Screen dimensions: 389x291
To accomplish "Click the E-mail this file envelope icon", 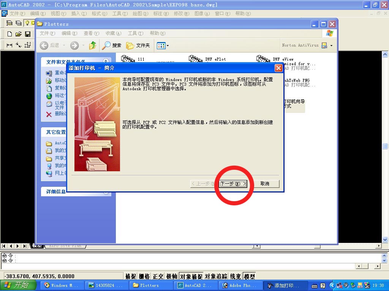I will click(49, 104).
